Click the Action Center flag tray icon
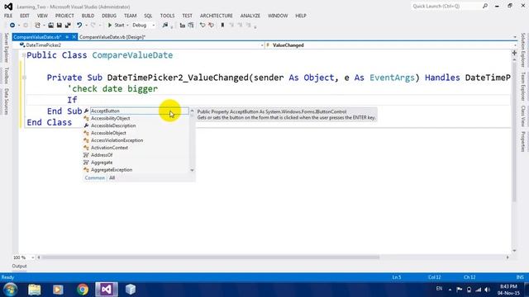The image size is (529, 297). 460,290
